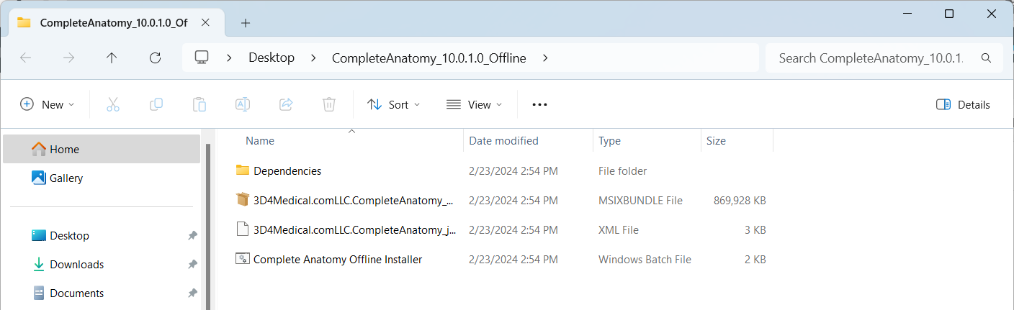Open the See more ellipsis menu

(540, 104)
